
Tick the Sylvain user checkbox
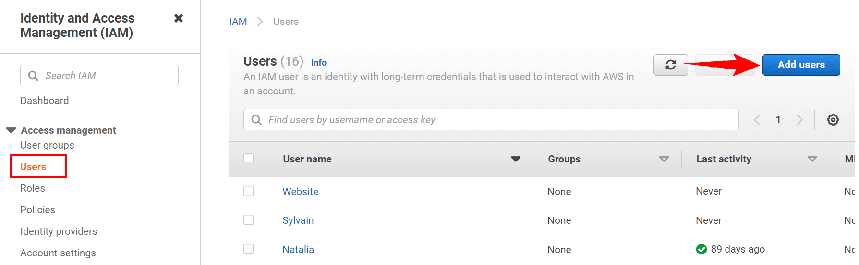(x=248, y=219)
